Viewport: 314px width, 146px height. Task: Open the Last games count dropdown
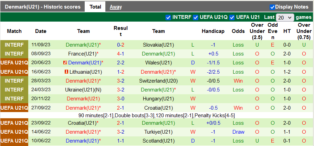[x=285, y=17]
